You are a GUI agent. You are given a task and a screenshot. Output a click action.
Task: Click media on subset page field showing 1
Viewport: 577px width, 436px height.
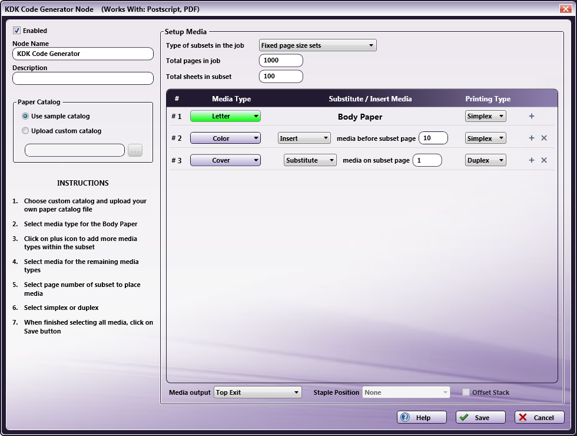pyautogui.click(x=427, y=160)
